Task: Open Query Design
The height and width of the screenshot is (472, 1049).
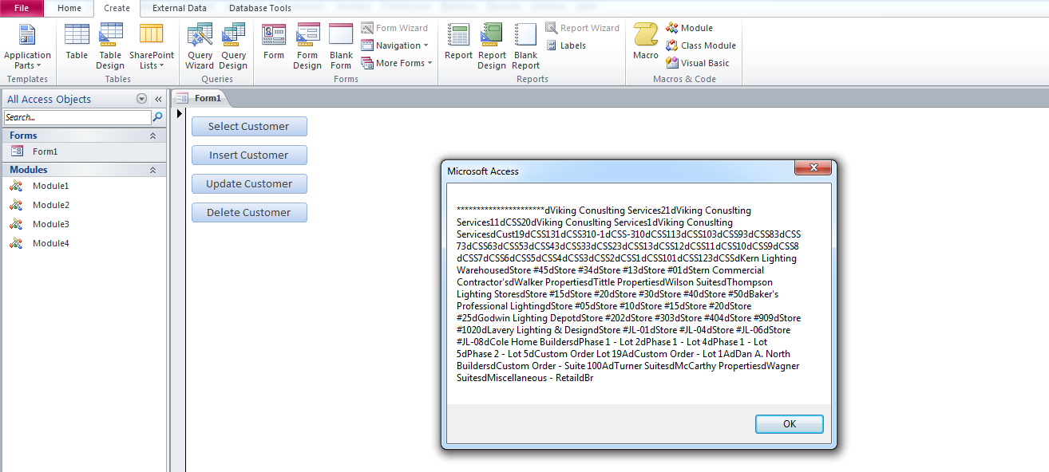Action: (233, 45)
